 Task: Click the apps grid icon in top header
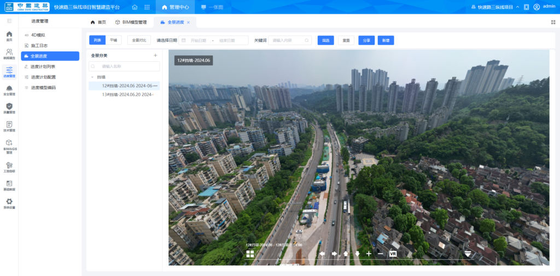coord(147,7)
